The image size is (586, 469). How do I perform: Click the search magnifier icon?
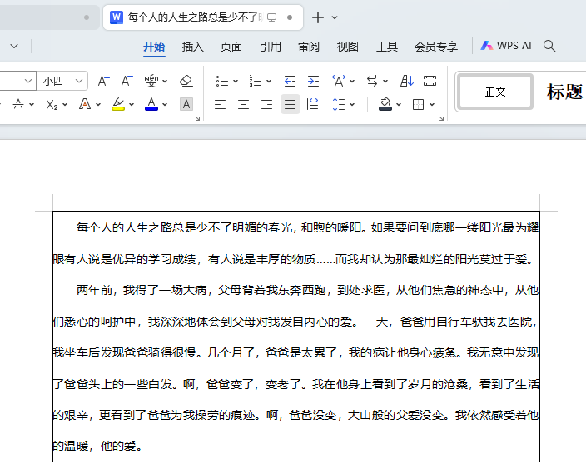(549, 46)
